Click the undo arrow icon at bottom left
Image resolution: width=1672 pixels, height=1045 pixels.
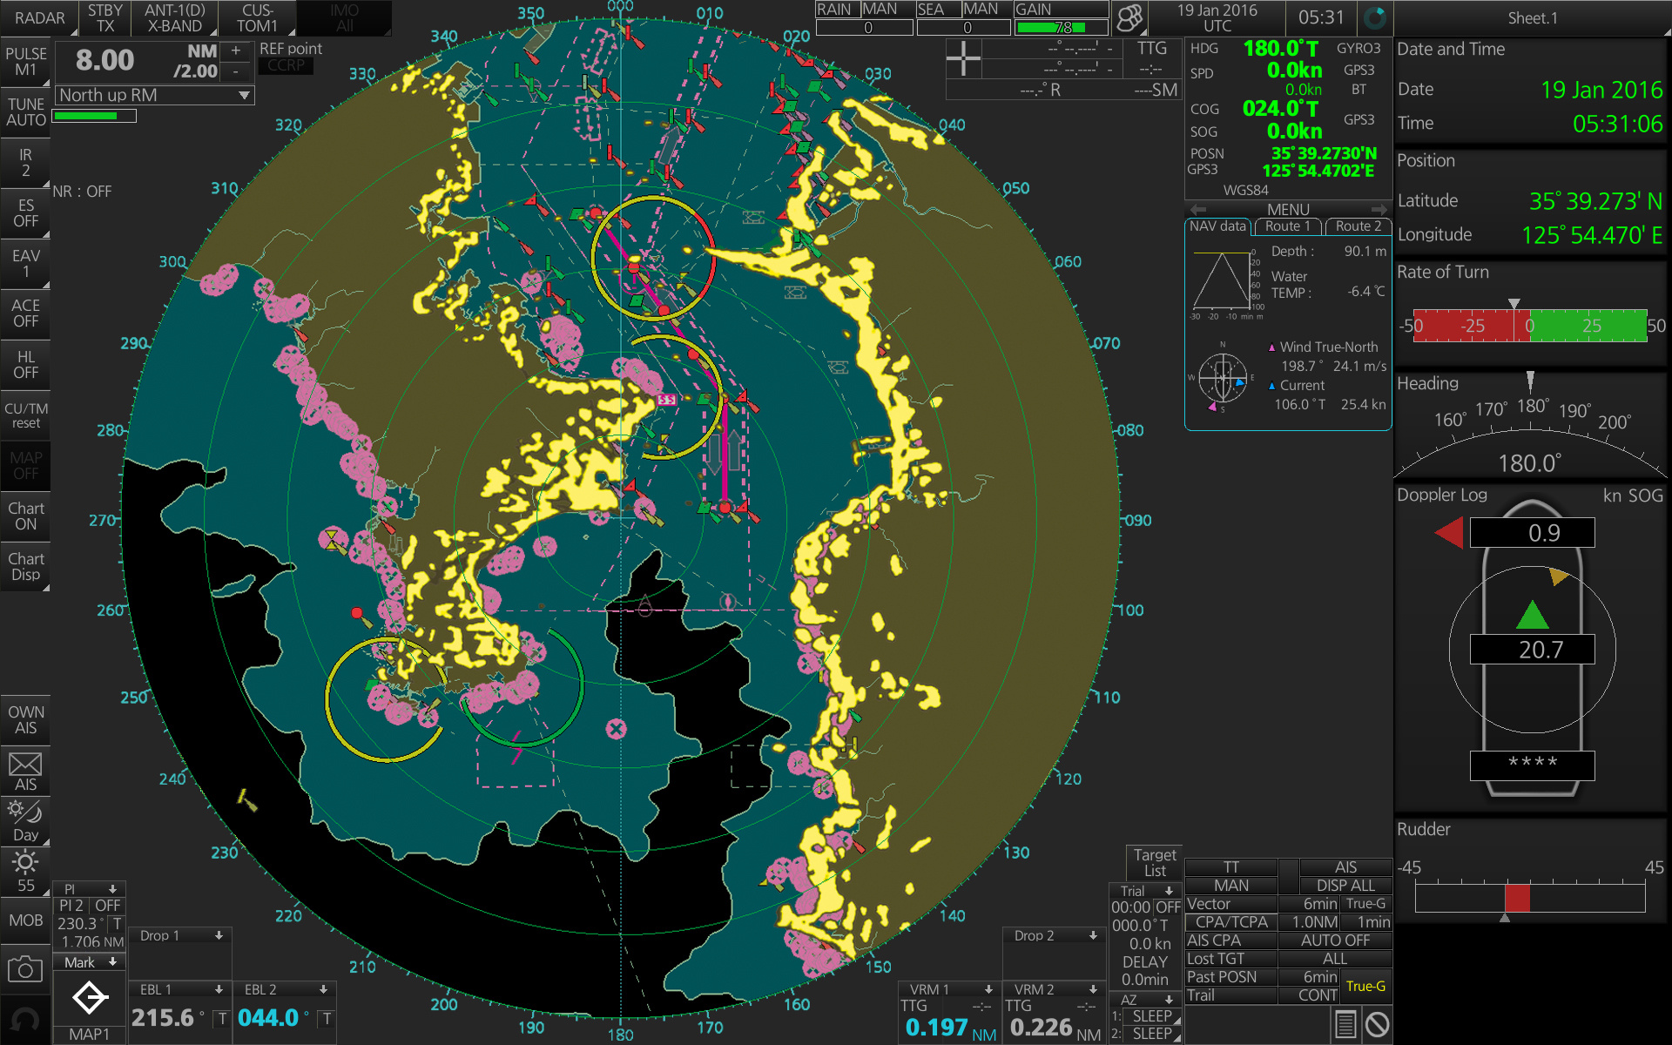[x=25, y=1020]
